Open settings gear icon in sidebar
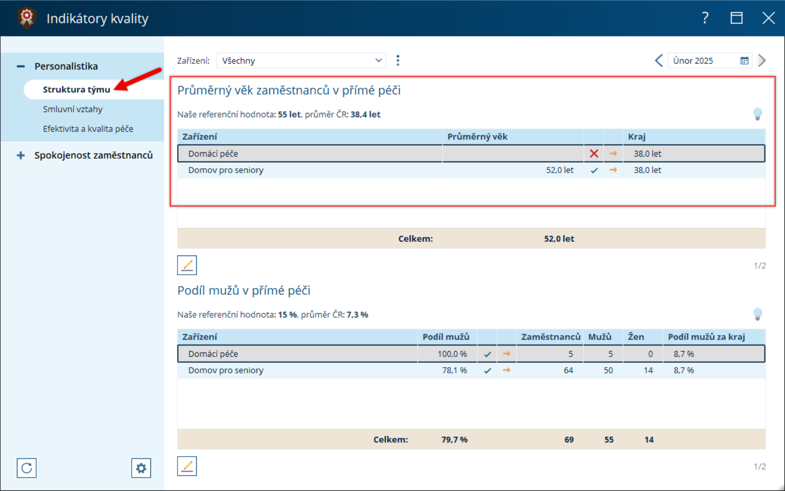The image size is (785, 491). click(x=141, y=468)
